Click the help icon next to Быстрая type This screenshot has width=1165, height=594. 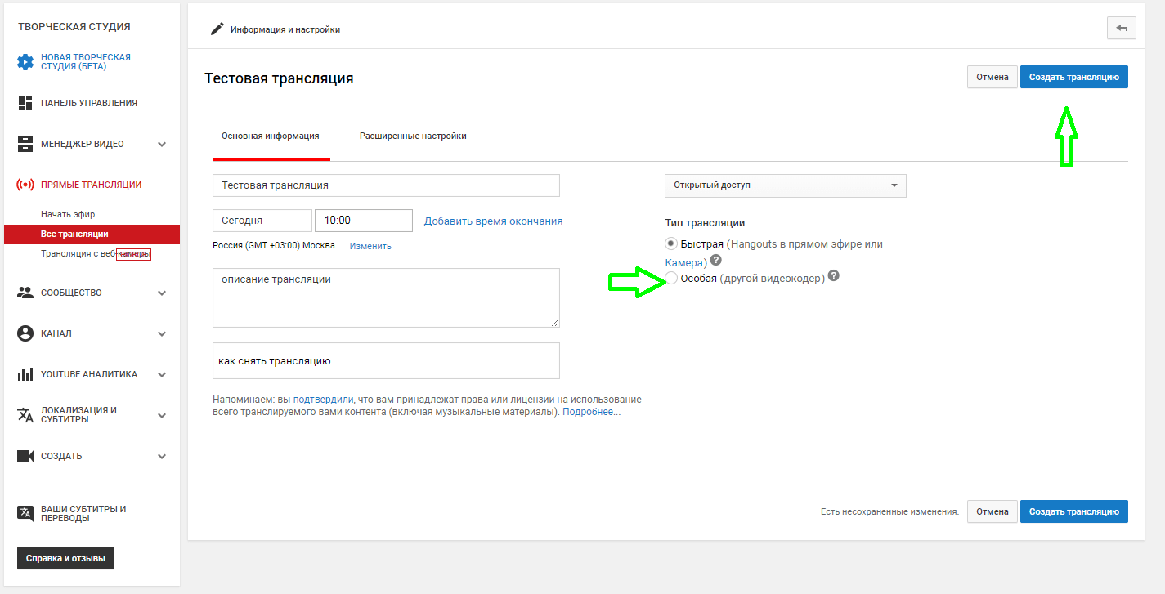coord(715,260)
